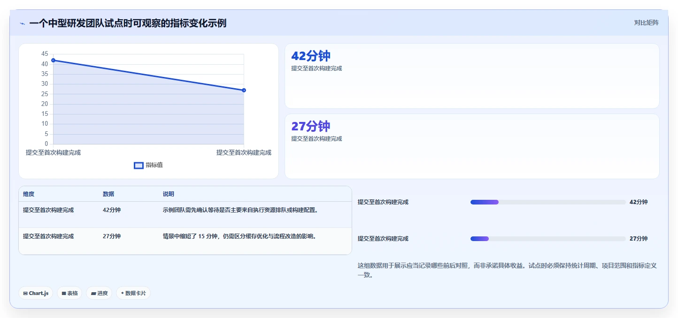Click the large 27分钟 heading in the data card
The width and height of the screenshot is (678, 318).
pyautogui.click(x=311, y=126)
